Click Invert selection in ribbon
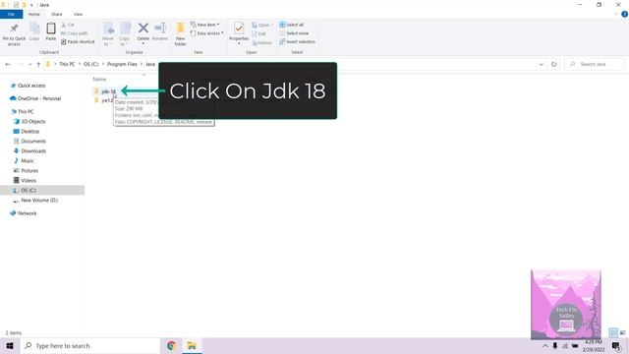This screenshot has height=354, width=629. [x=297, y=41]
